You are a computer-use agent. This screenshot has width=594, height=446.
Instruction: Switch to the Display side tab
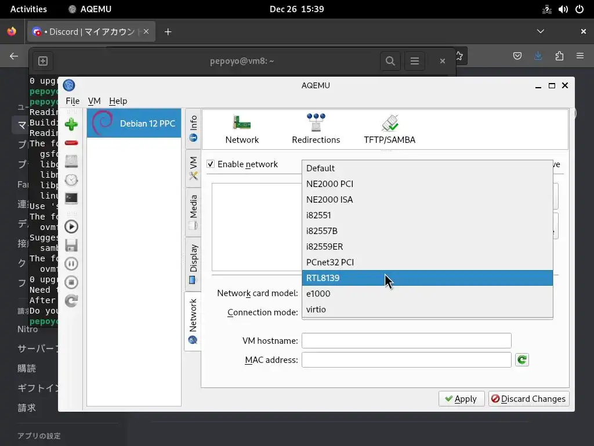tap(193, 264)
